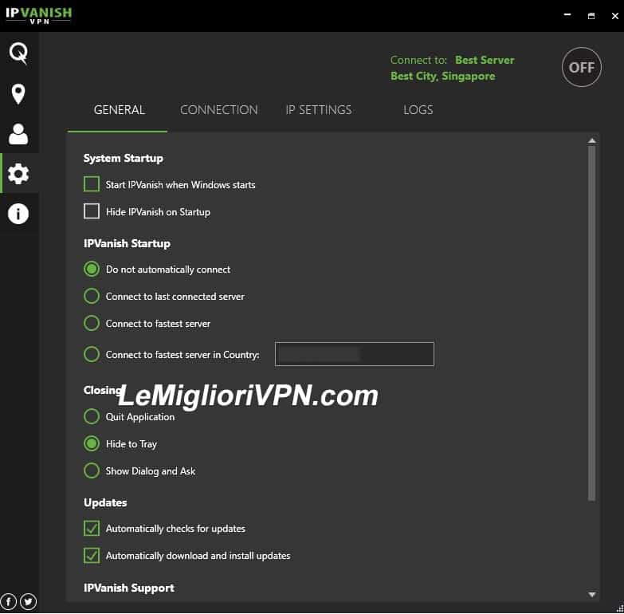Open IPVanish Twitter page icon
The height and width of the screenshot is (614, 624).
click(28, 601)
